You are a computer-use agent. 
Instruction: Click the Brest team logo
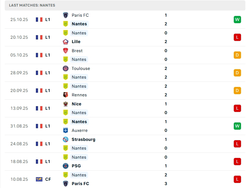(66, 51)
